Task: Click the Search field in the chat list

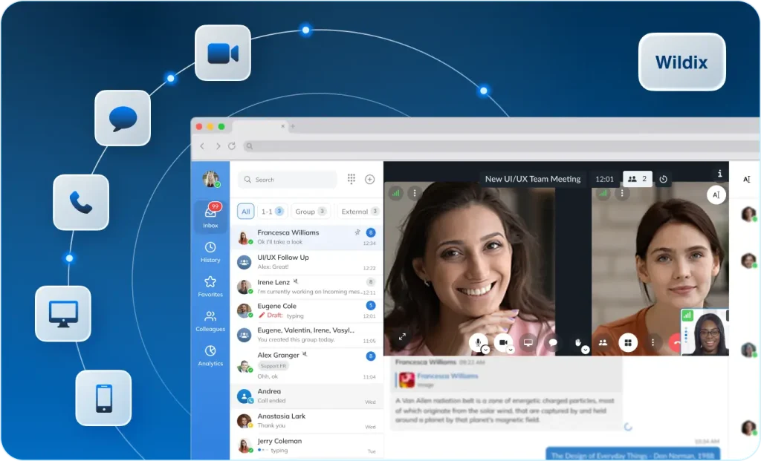Action: pos(288,180)
